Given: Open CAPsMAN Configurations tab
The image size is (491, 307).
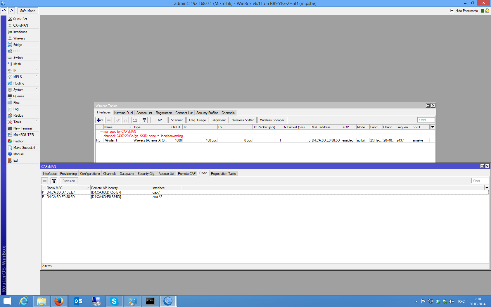Looking at the screenshot, I should [x=90, y=174].
